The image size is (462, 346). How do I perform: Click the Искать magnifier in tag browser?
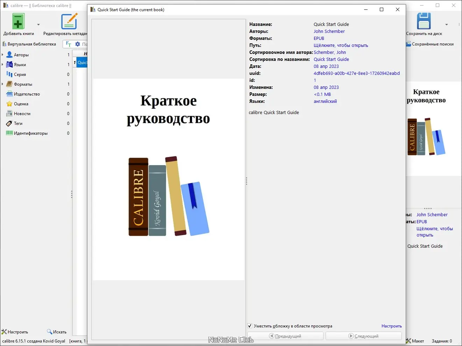tap(50, 332)
